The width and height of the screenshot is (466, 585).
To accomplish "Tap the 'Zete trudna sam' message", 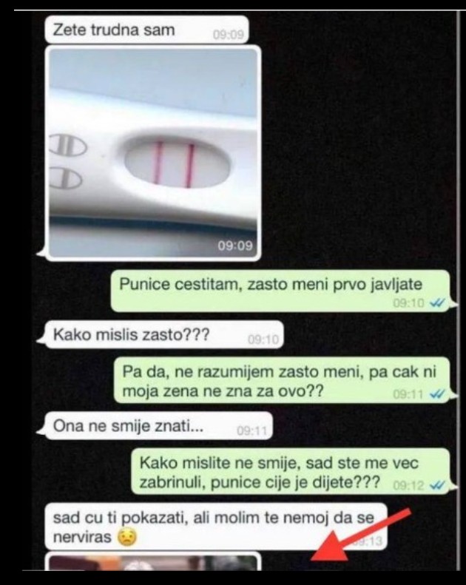I will click(x=146, y=30).
